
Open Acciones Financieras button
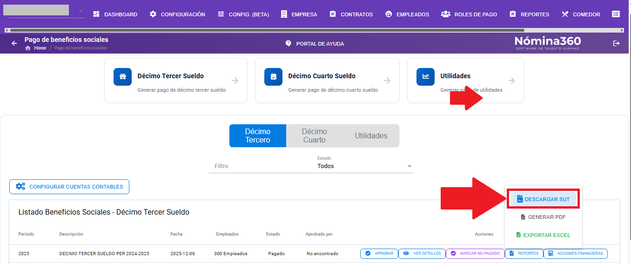pyautogui.click(x=576, y=254)
